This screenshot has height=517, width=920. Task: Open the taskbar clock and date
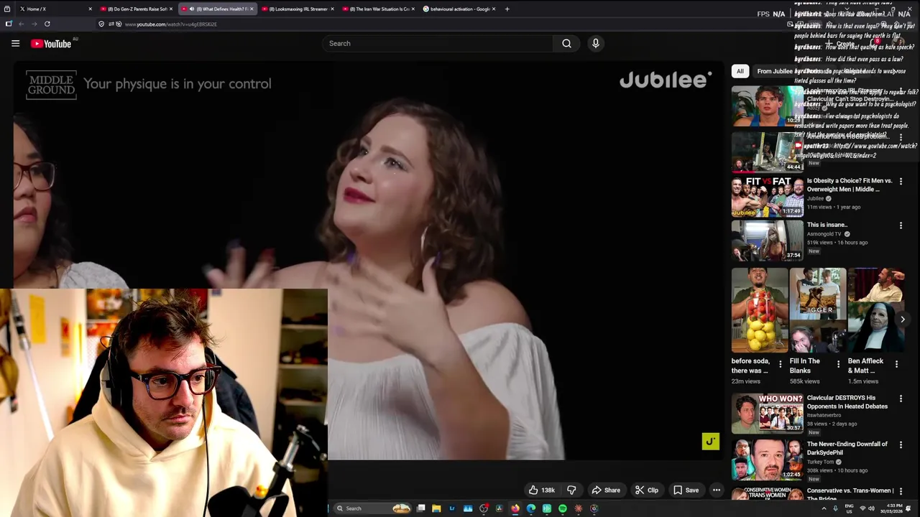tap(890, 508)
